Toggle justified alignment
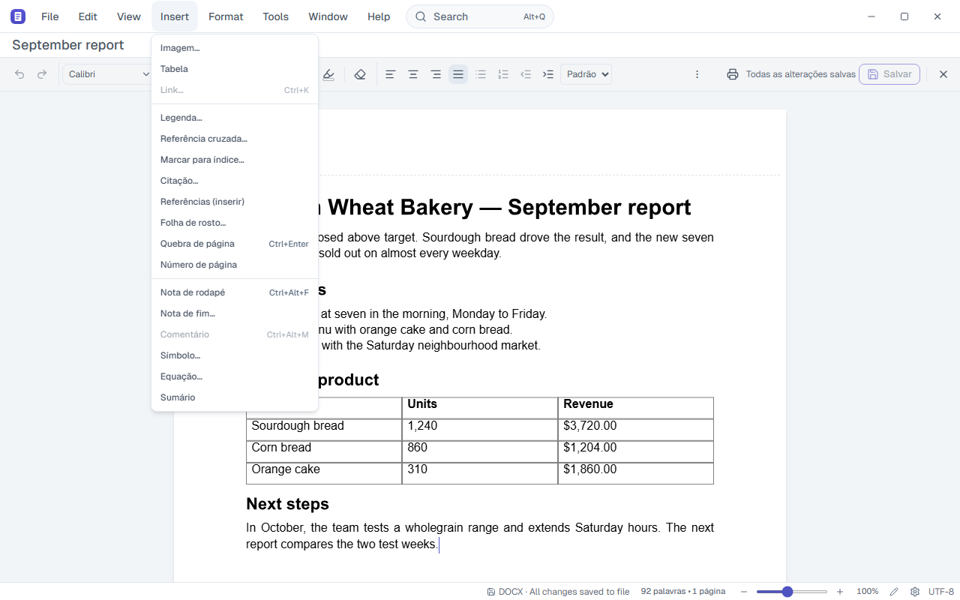Viewport: 960px width, 600px height. [458, 74]
